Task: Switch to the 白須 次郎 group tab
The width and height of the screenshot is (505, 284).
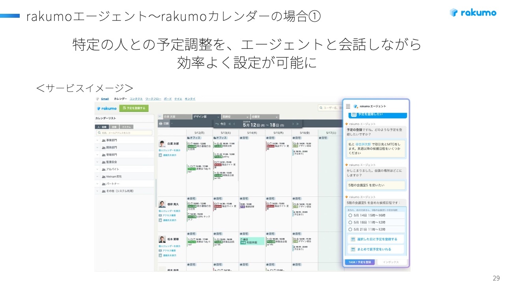Action: click(x=177, y=117)
